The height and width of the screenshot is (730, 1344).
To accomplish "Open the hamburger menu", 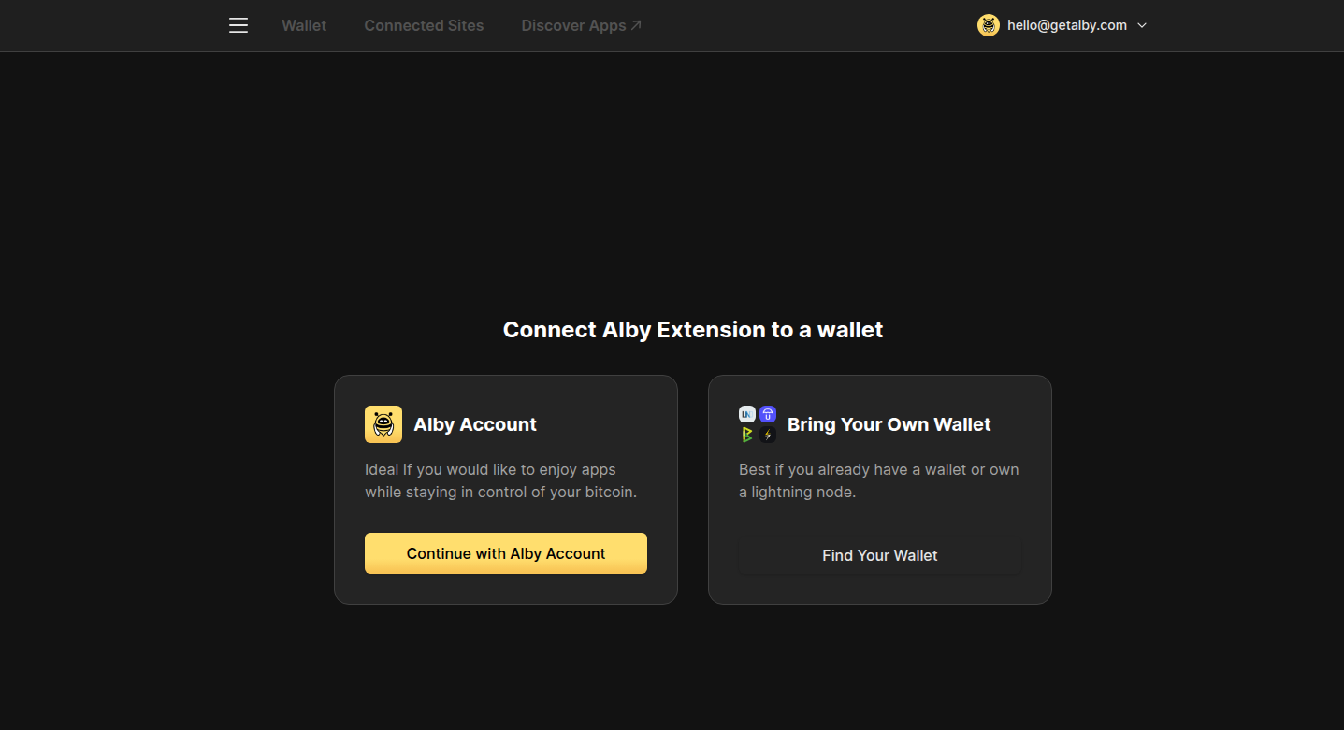I will pos(238,25).
